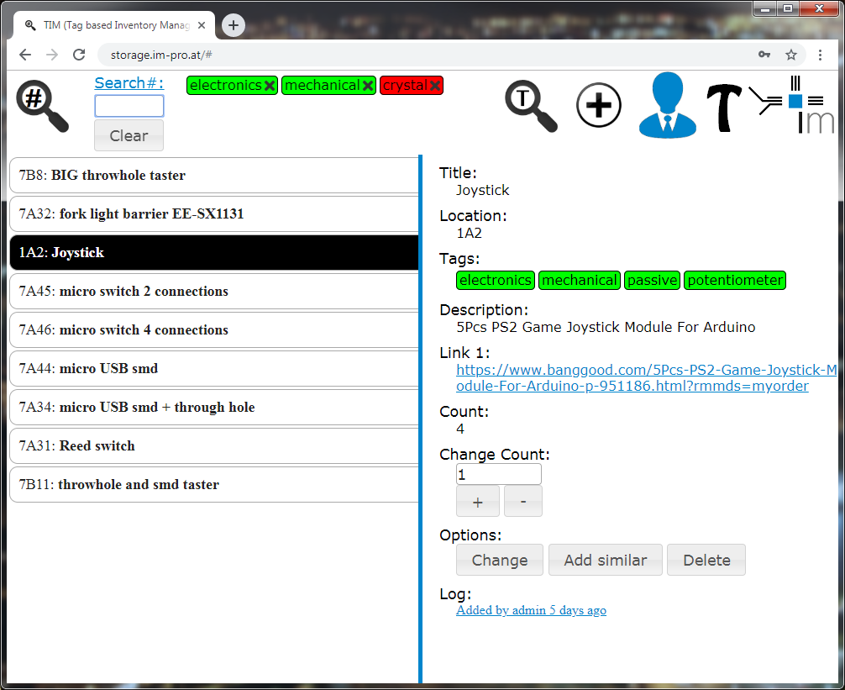Click the Search# link
Image resolution: width=845 pixels, height=690 pixels.
click(129, 83)
